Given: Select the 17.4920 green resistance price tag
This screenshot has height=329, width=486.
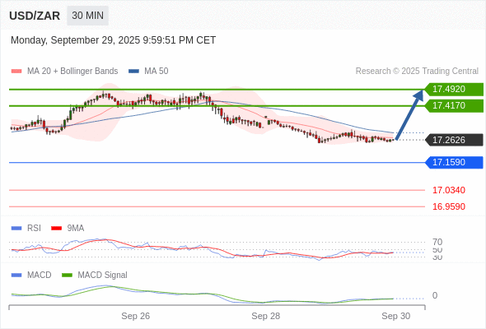Looking at the screenshot, I should coord(454,89).
